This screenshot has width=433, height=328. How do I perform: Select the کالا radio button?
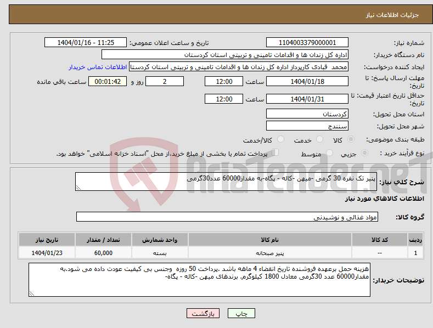[351, 139]
